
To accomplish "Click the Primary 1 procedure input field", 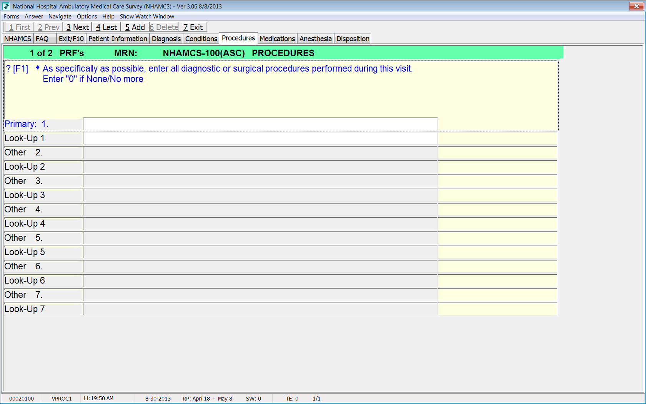I will click(x=260, y=124).
